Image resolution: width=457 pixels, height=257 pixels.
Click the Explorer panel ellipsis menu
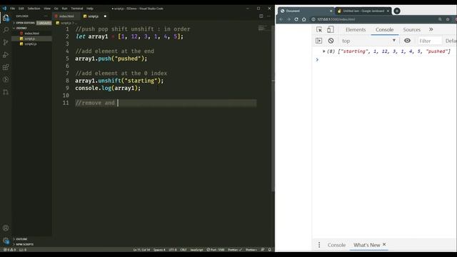(46, 16)
